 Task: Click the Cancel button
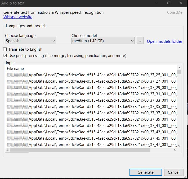coord(174,172)
